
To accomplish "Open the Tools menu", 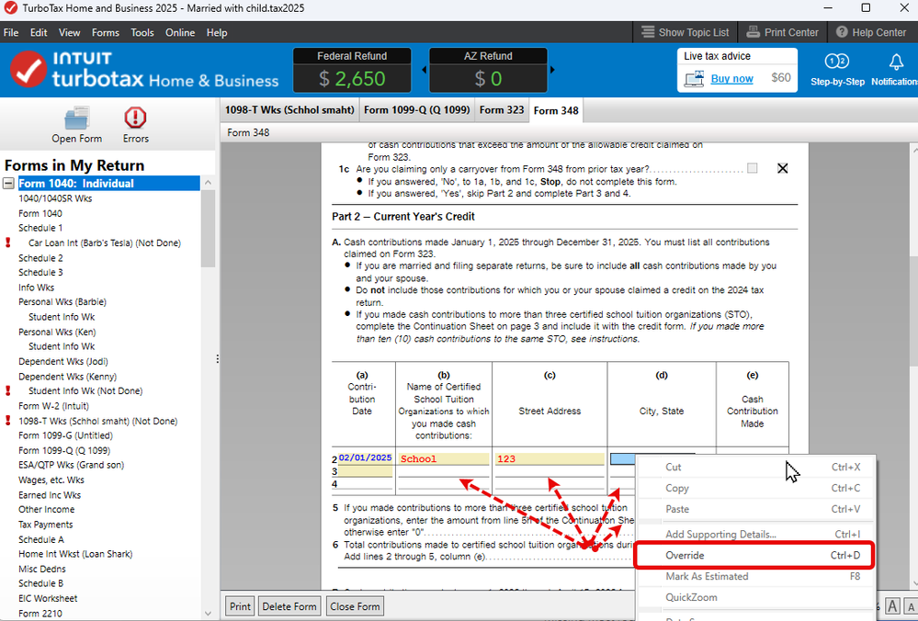I will click(142, 33).
